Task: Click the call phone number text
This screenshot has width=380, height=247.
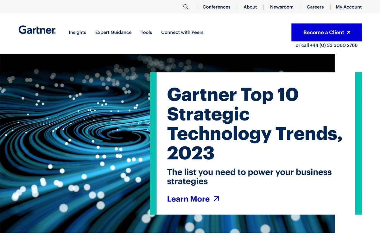Action: pyautogui.click(x=326, y=45)
